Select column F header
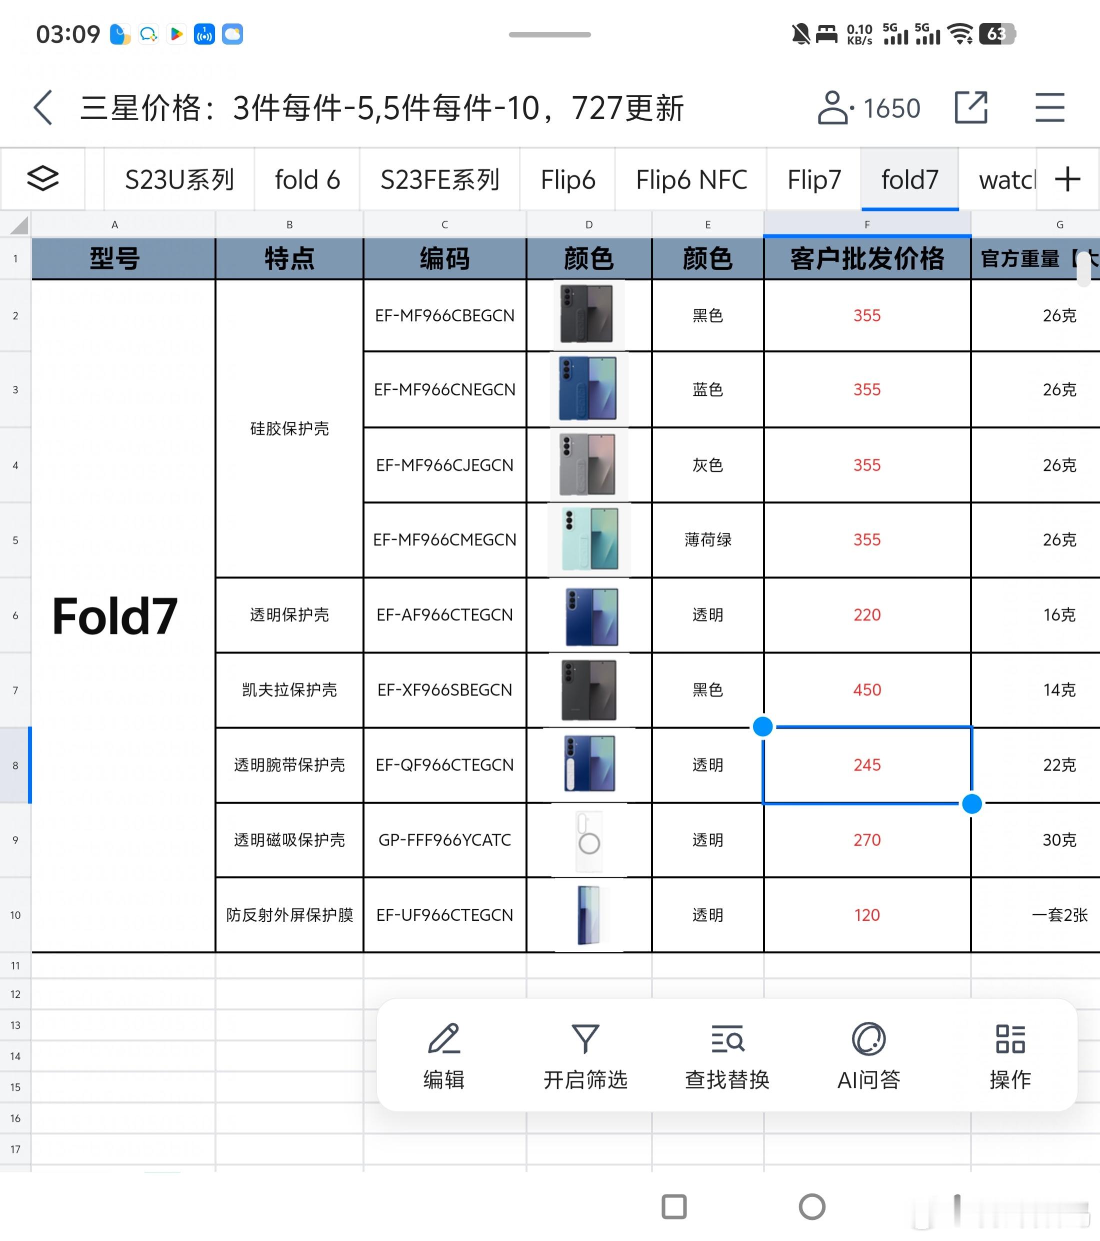1100x1241 pixels. pyautogui.click(x=867, y=225)
